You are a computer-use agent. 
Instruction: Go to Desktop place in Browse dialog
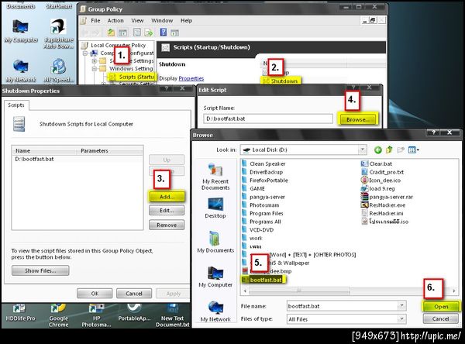(215, 208)
